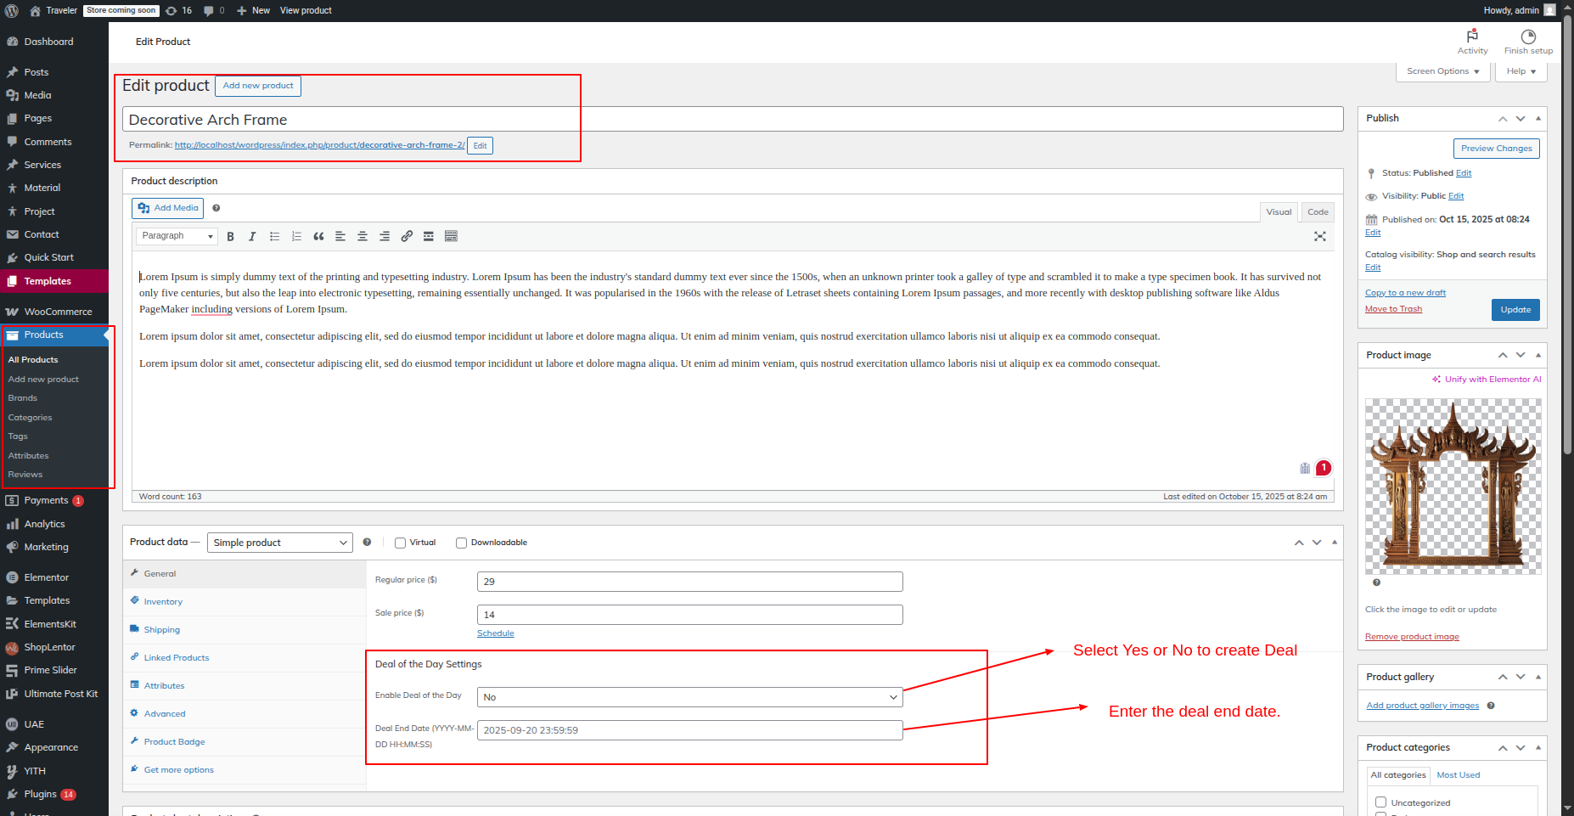This screenshot has width=1574, height=816.
Task: Open the Activity panel icon
Action: pyautogui.click(x=1472, y=41)
